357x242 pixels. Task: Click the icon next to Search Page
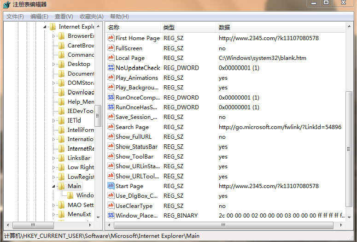(x=111, y=127)
